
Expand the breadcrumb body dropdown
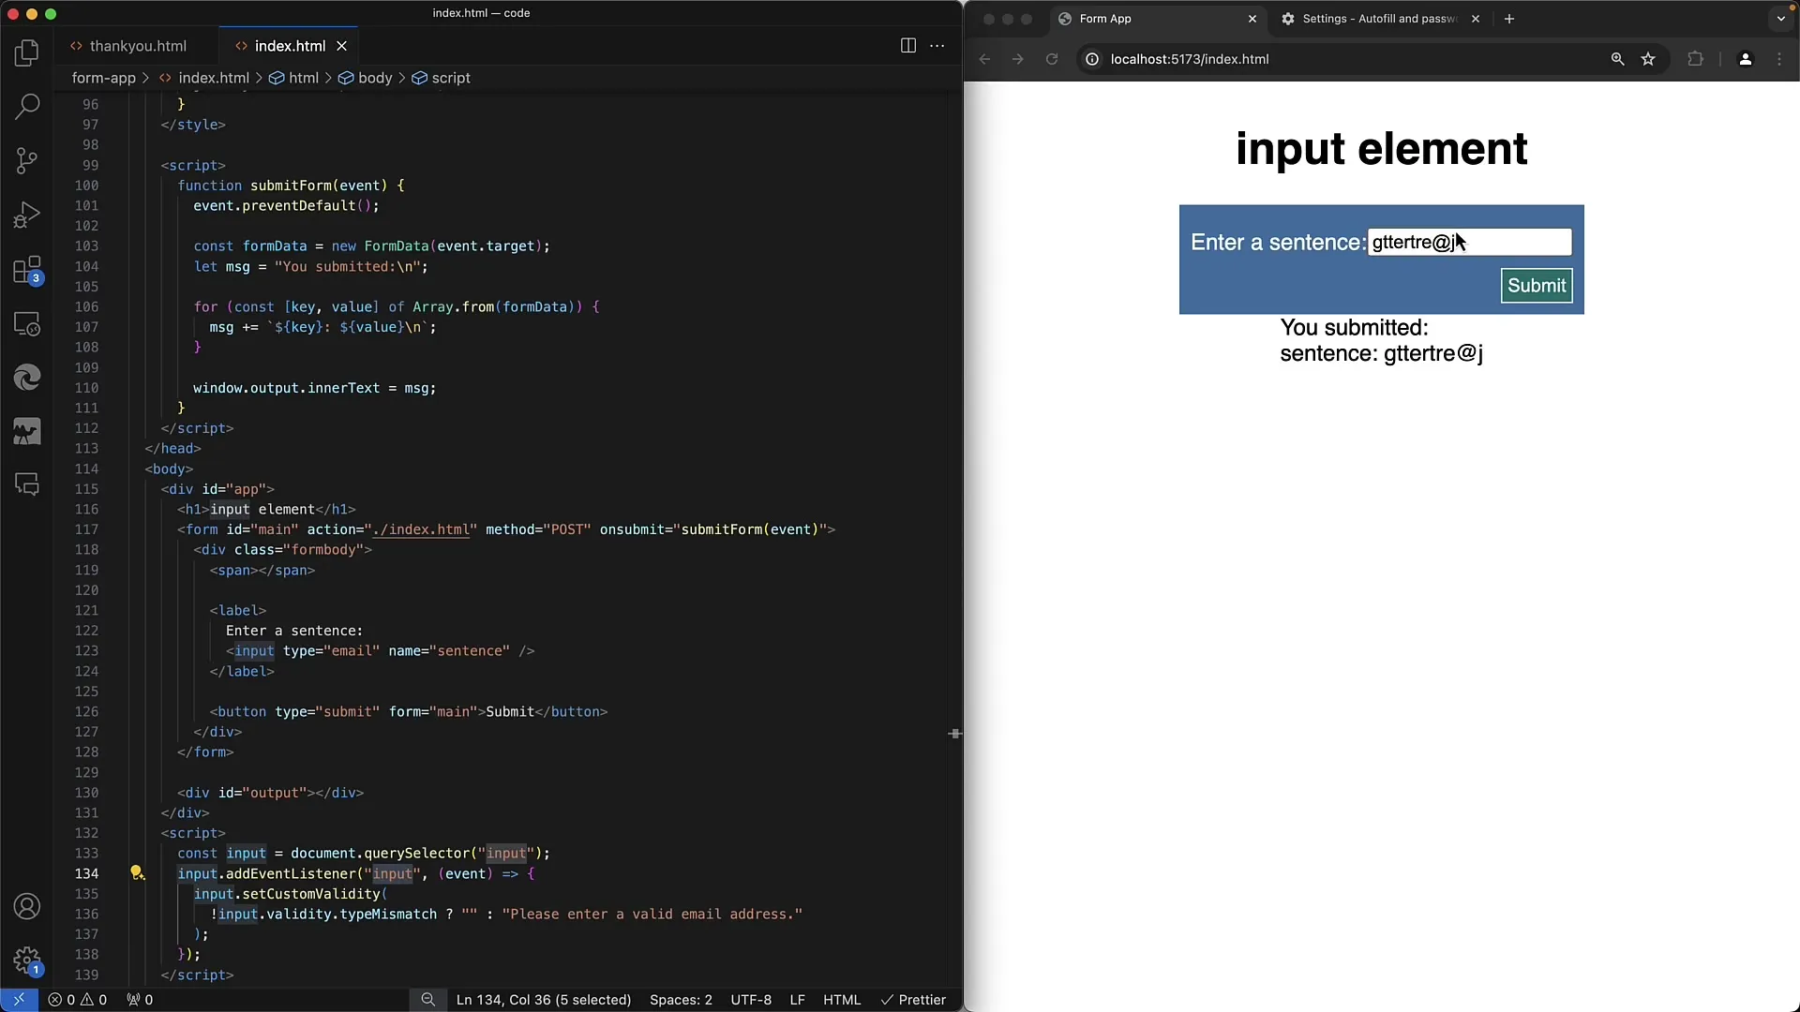[x=375, y=78]
